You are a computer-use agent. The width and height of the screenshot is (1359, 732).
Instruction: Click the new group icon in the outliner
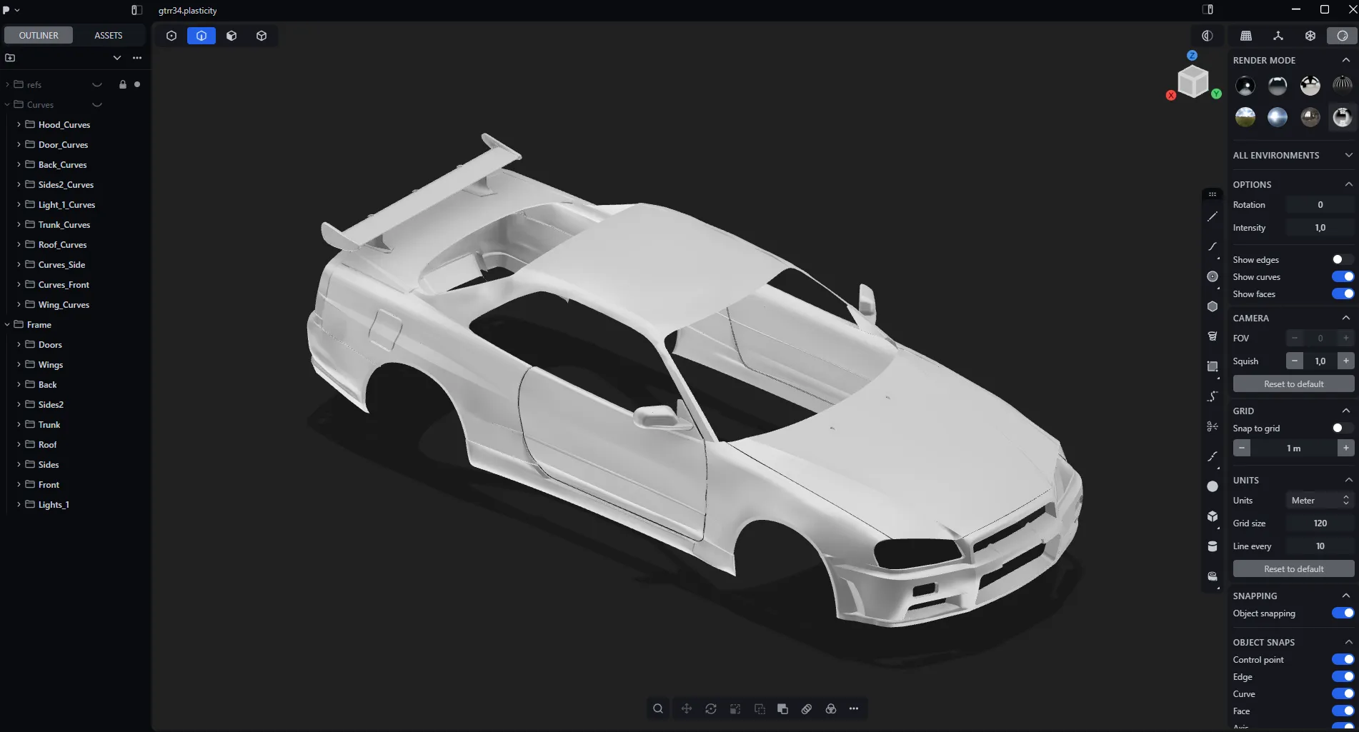[x=10, y=58]
